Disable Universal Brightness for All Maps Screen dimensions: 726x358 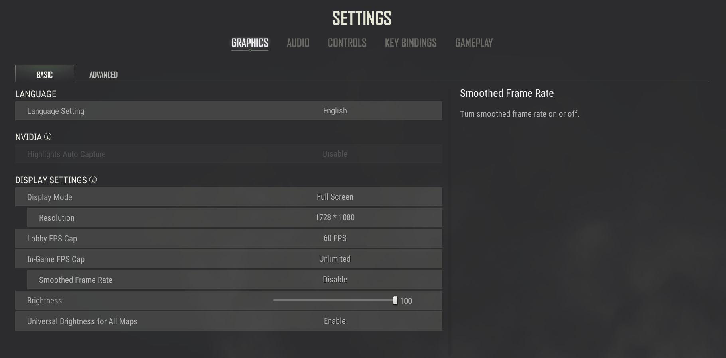[228, 321]
